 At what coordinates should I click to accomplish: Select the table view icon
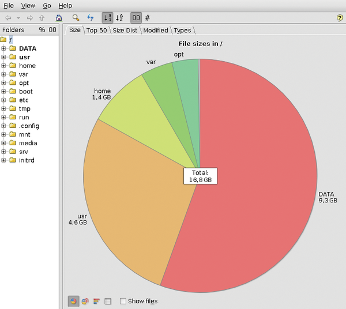[108, 301]
